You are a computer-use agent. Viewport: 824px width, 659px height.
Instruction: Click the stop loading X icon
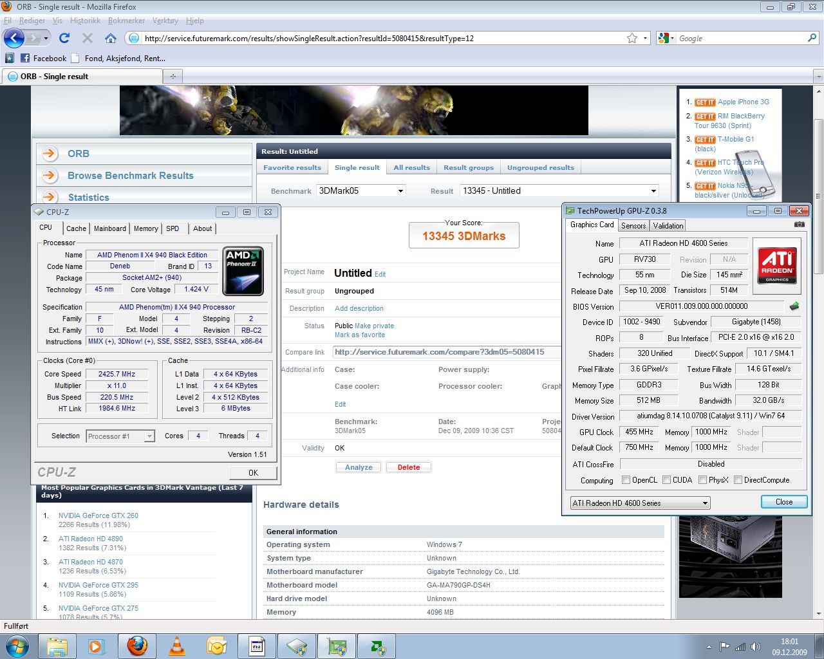tap(88, 38)
